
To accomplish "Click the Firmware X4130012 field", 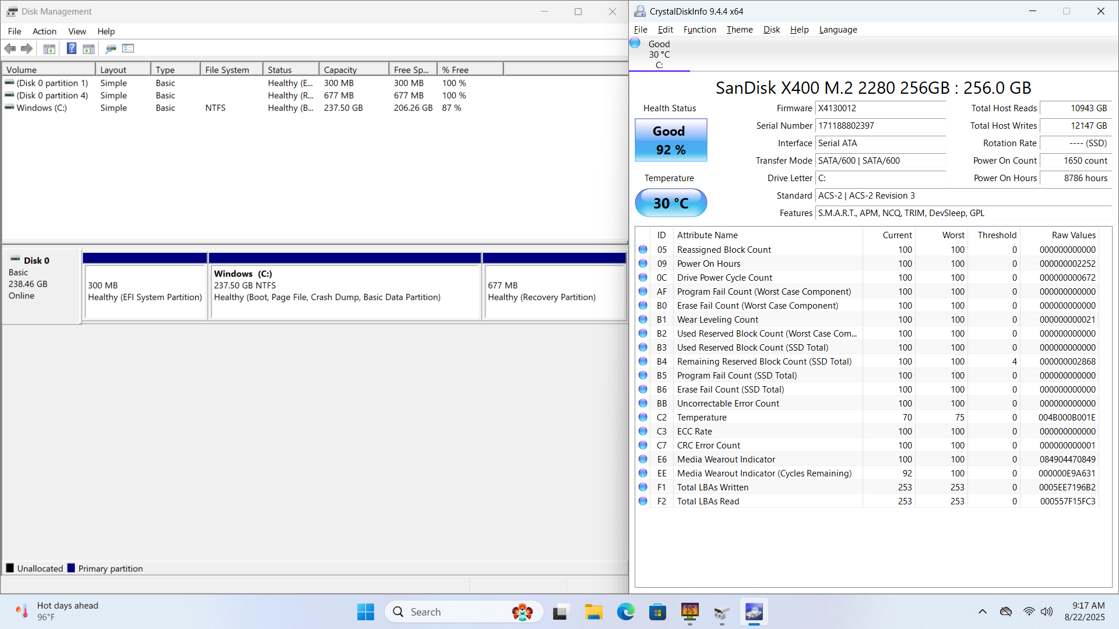I will (x=880, y=108).
